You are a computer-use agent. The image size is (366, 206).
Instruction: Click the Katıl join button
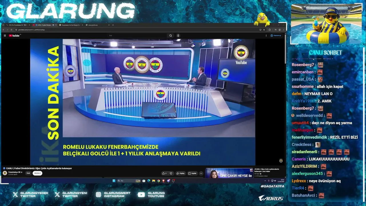28,173
